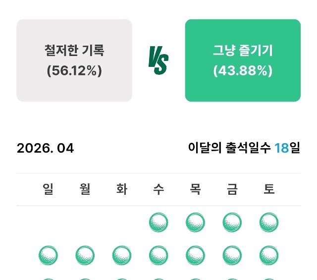This screenshot has height=280, width=317.
Task: Select second-week Monday golf ball stamp
Action: pyautogui.click(x=85, y=256)
